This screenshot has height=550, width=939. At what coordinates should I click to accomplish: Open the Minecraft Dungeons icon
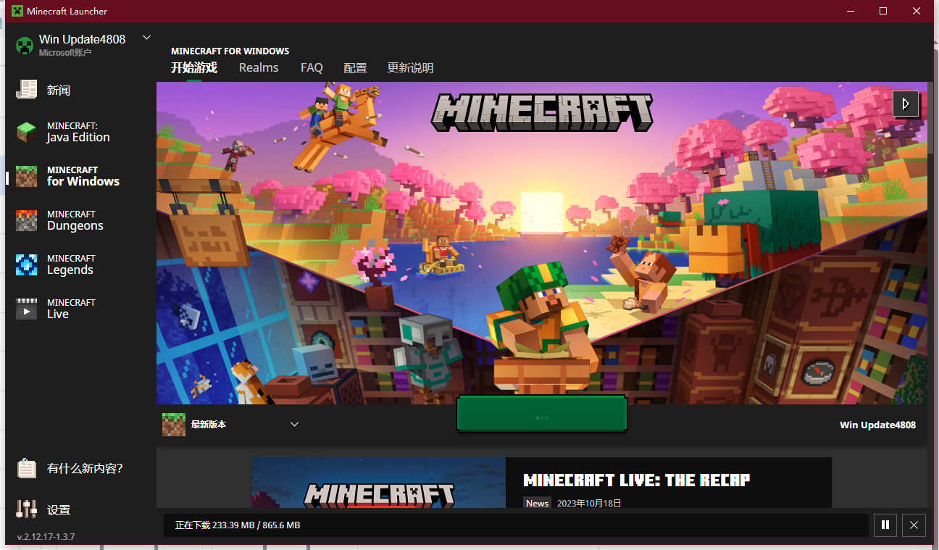pyautogui.click(x=27, y=220)
